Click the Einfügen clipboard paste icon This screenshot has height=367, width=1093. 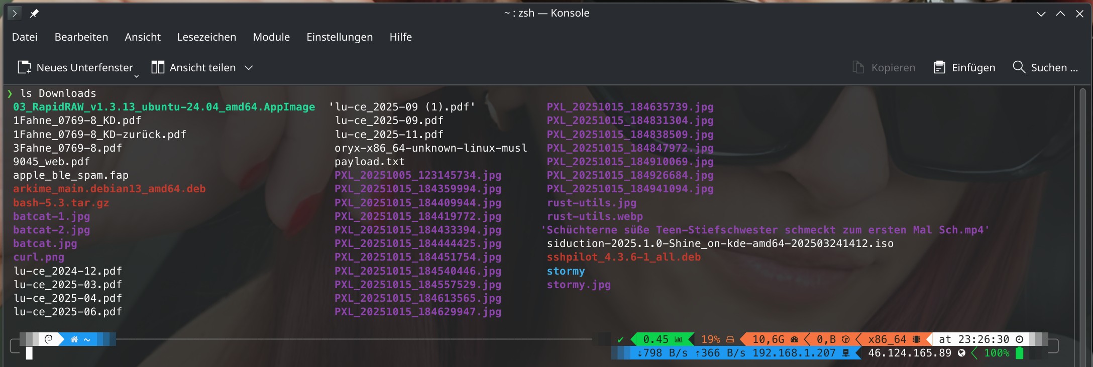[x=939, y=67]
